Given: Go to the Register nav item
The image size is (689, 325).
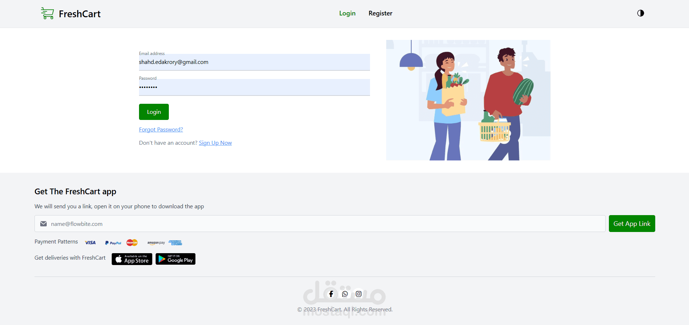Looking at the screenshot, I should click(x=380, y=13).
